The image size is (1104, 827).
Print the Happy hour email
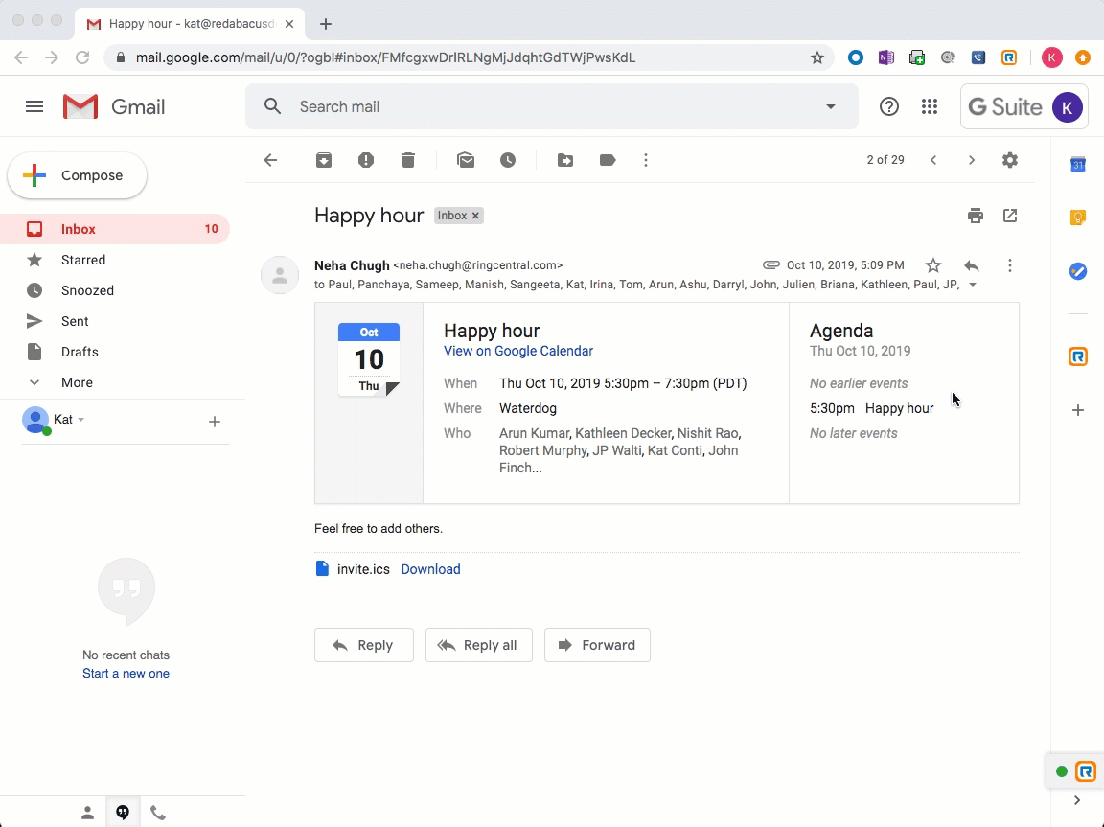[976, 216]
